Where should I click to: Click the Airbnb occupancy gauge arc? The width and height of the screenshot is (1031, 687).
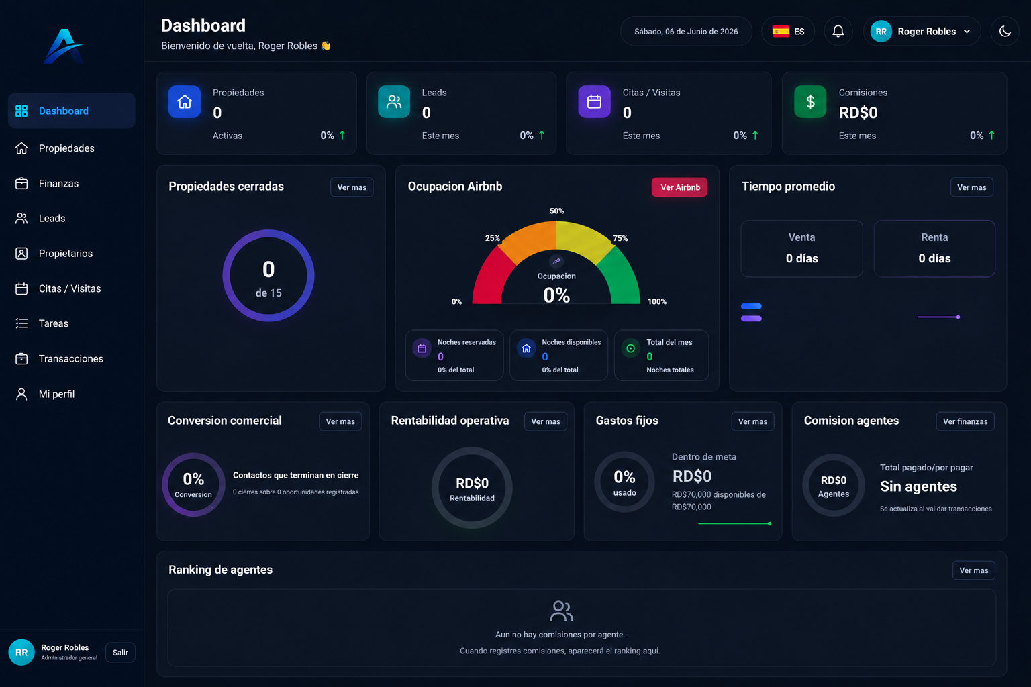tap(556, 262)
